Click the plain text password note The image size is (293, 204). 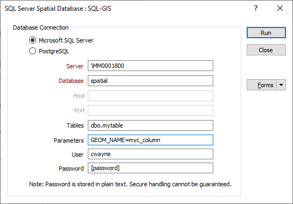pyautogui.click(x=130, y=184)
